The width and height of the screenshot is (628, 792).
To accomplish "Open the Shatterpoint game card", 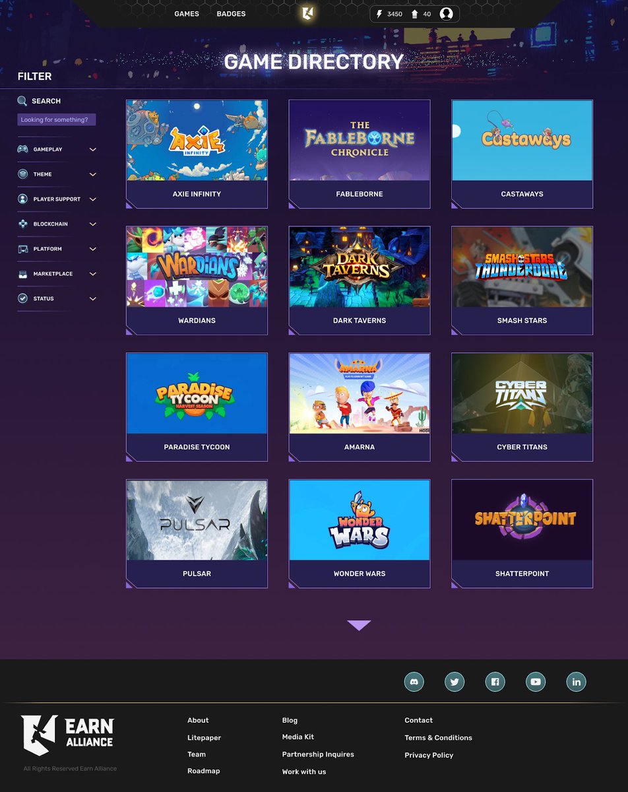I will pyautogui.click(x=522, y=534).
